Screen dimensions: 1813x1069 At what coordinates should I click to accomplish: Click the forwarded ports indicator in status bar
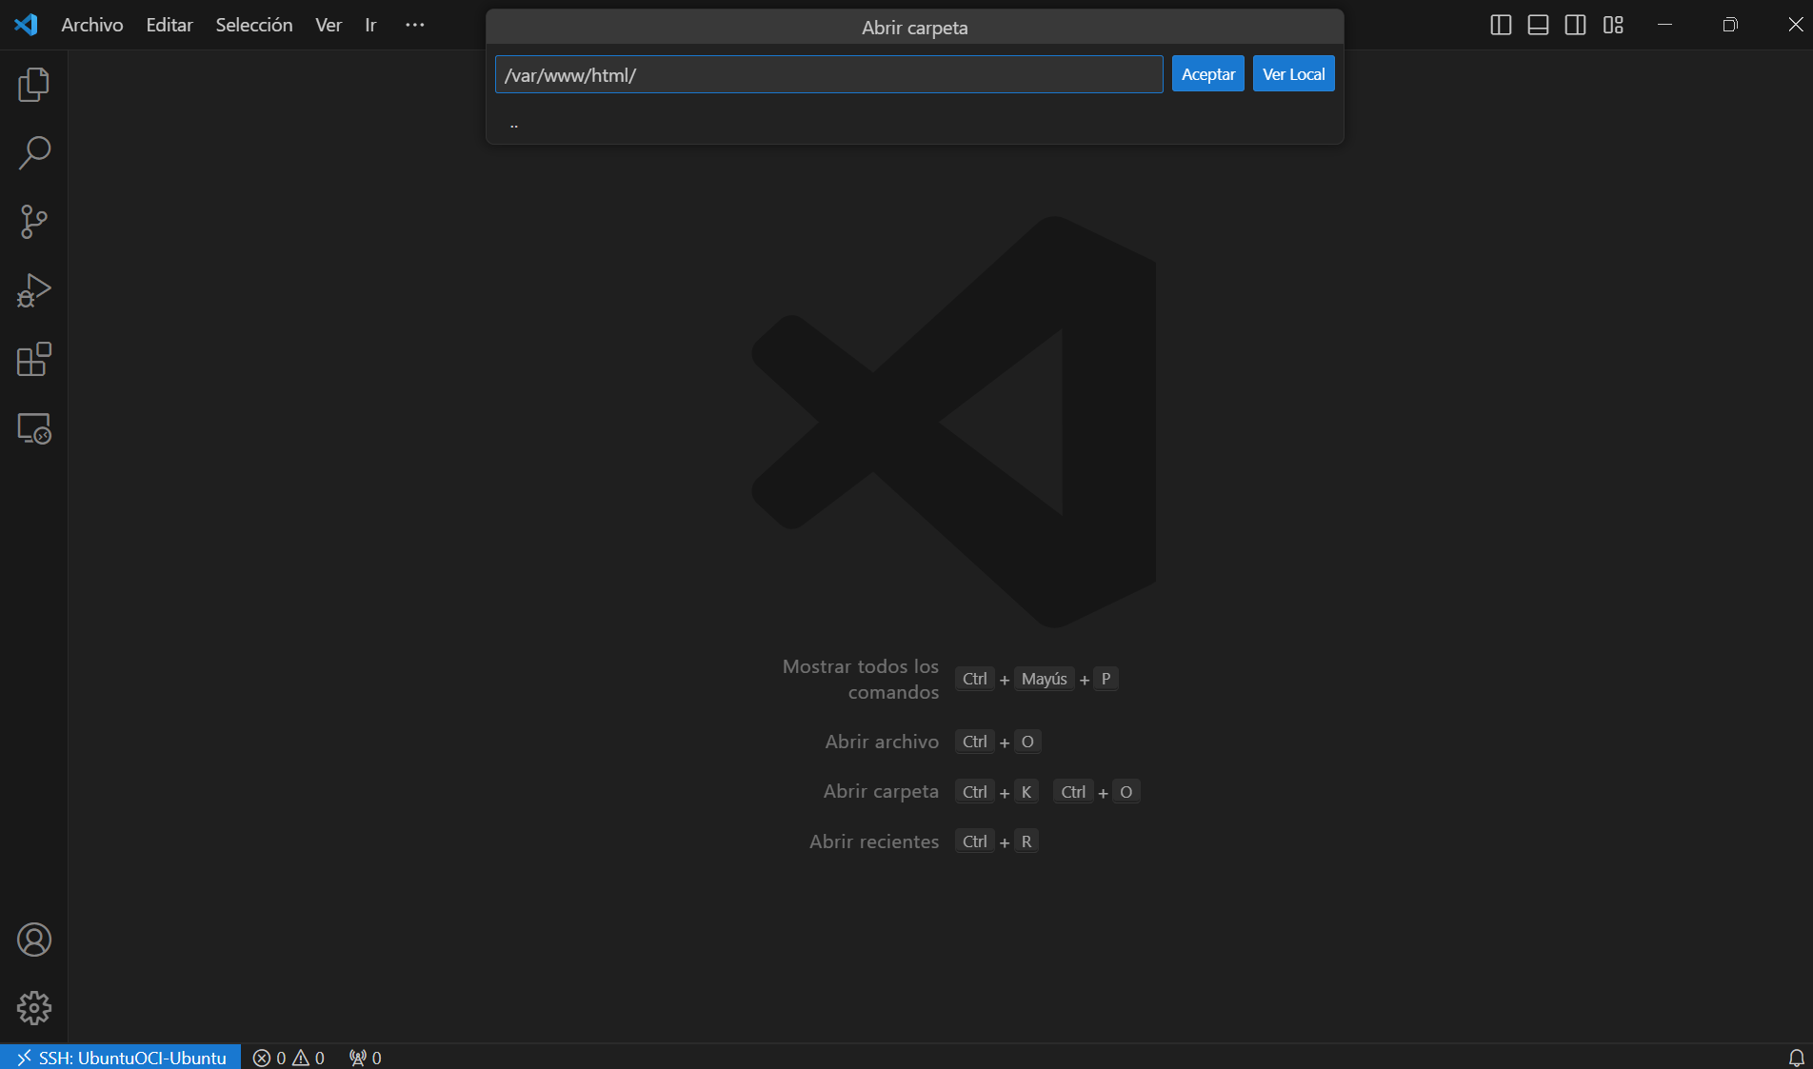point(365,1058)
